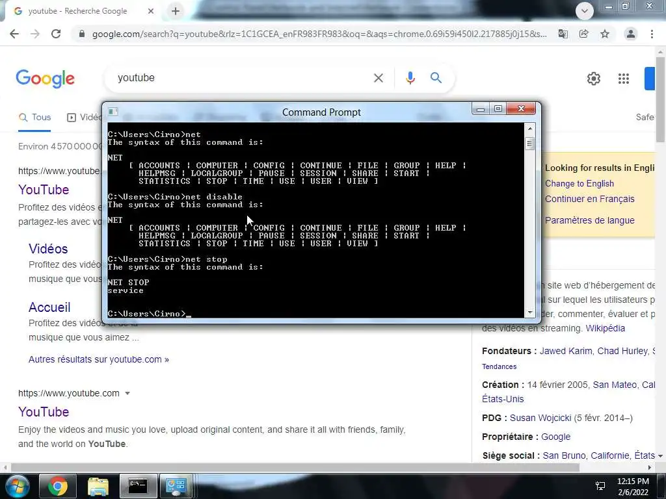Open a new Chrome tab

click(176, 12)
